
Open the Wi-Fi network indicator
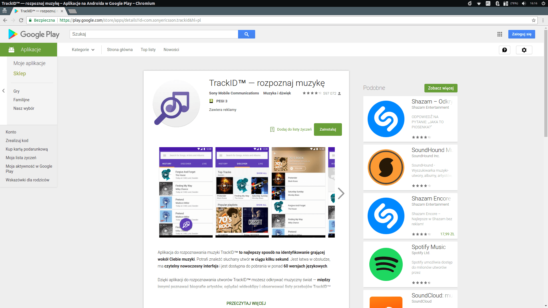point(479,3)
